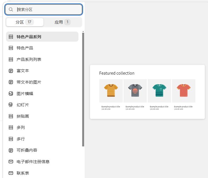This screenshot has width=208, height=178.
Task: Select the 多行 section
Action: (42, 139)
